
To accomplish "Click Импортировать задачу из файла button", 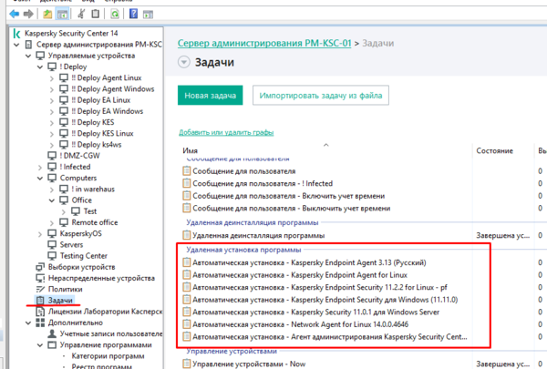I will point(321,96).
